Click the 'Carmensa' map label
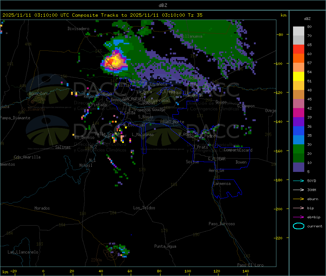This screenshot has width=326, height=276. click(x=222, y=184)
